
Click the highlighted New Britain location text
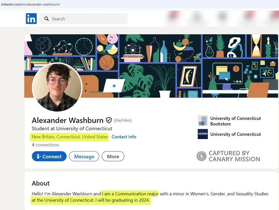point(70,137)
